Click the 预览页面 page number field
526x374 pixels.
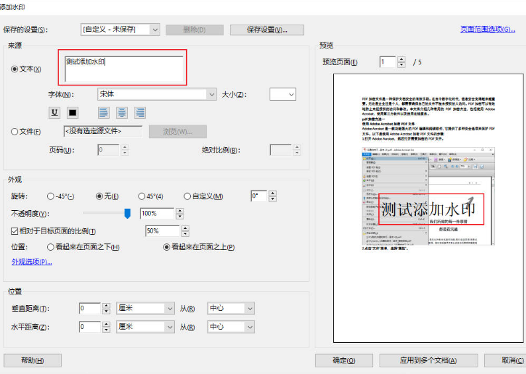[x=388, y=62]
